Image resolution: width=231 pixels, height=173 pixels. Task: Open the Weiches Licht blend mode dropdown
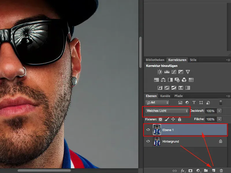pyautogui.click(x=167, y=111)
